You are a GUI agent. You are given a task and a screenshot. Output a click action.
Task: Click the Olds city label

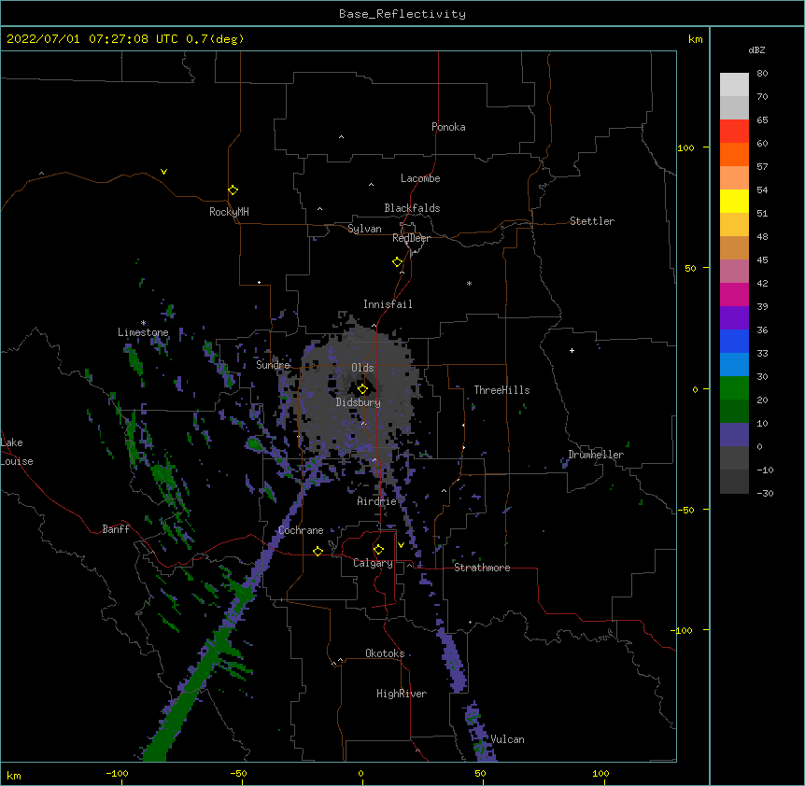point(362,368)
